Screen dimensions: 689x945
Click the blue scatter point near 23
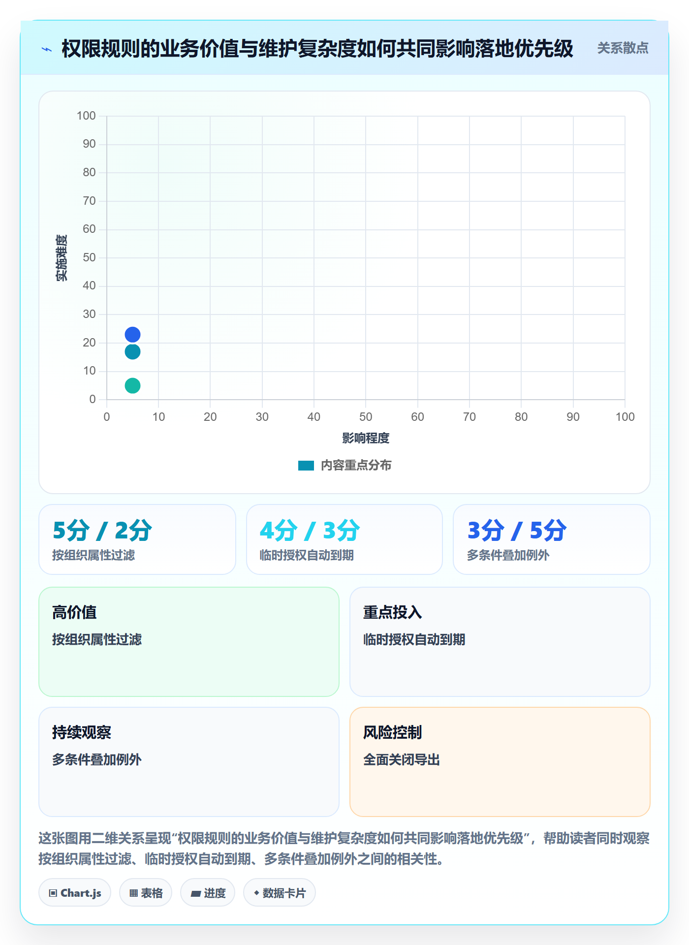132,335
